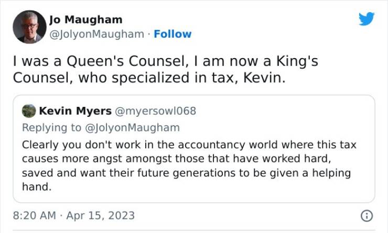Click Kevin Myers' small avatar image

[x=28, y=111]
